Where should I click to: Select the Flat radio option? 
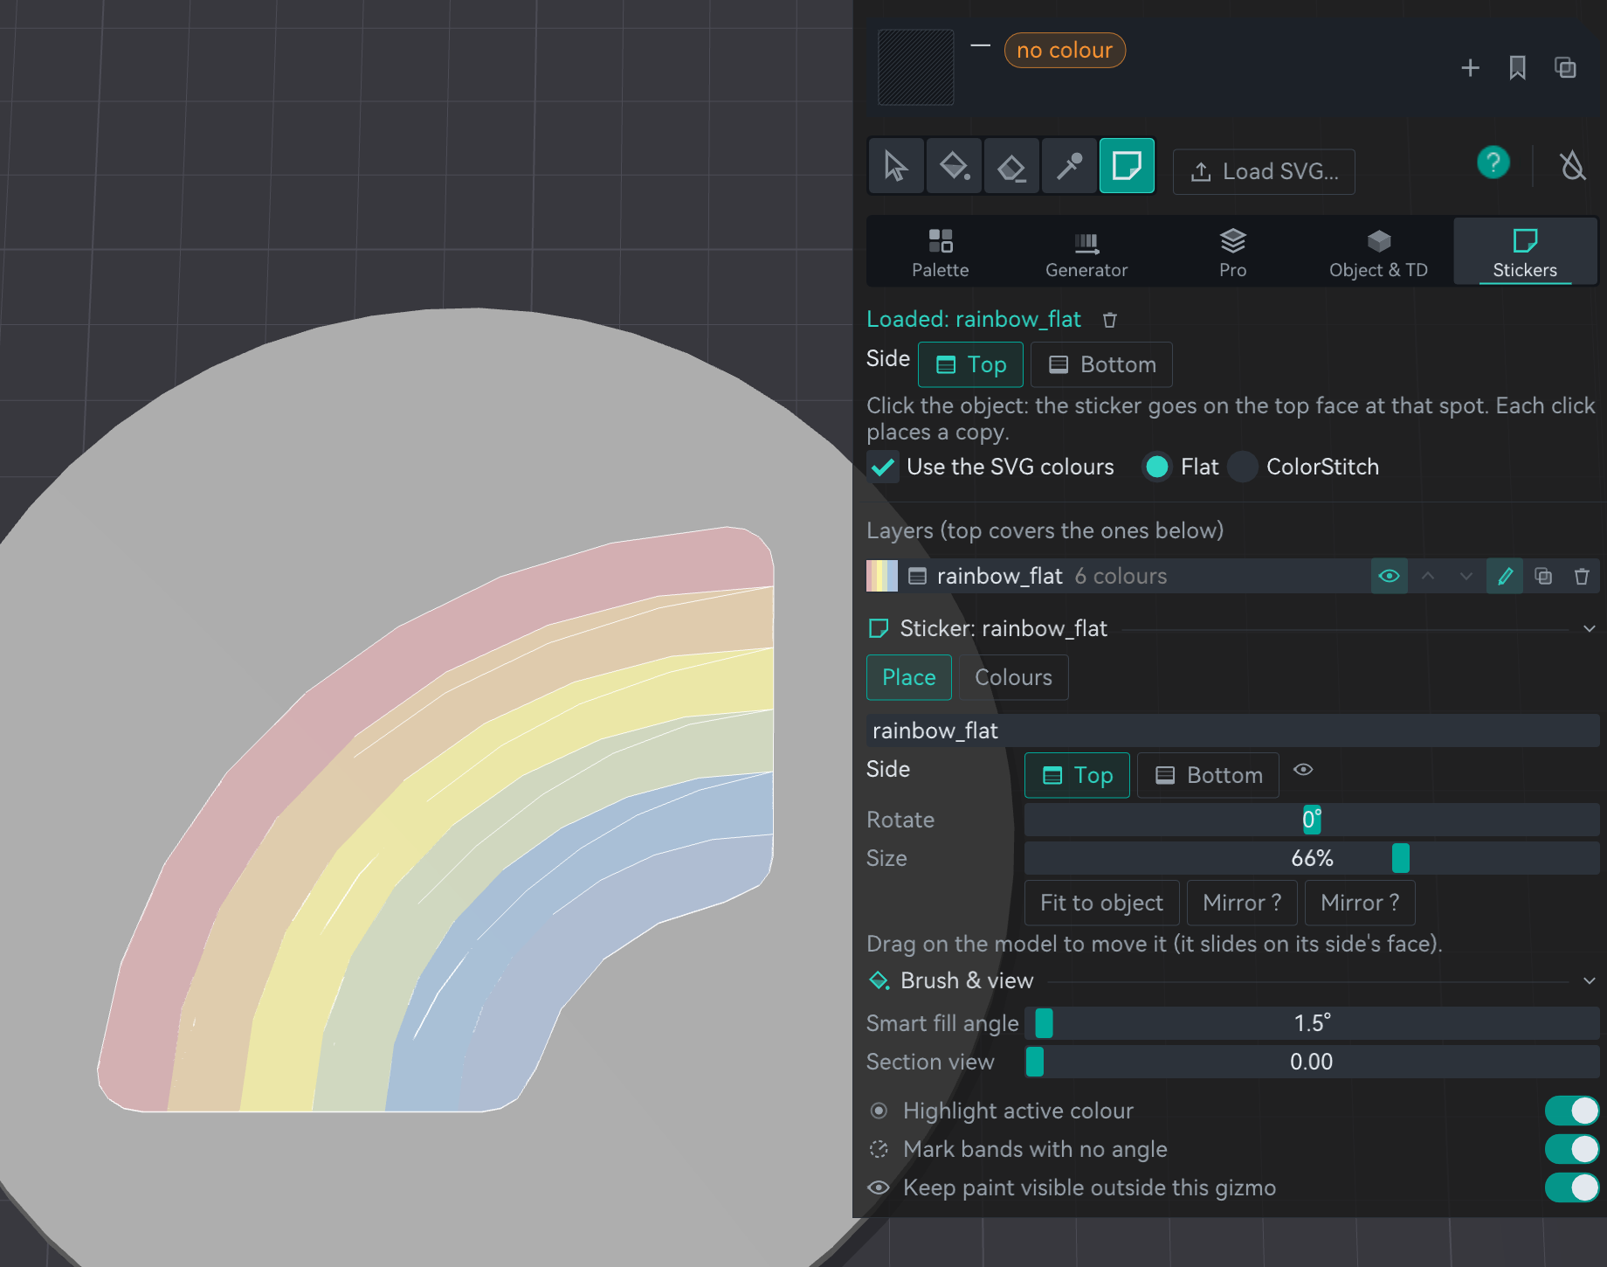(x=1156, y=467)
